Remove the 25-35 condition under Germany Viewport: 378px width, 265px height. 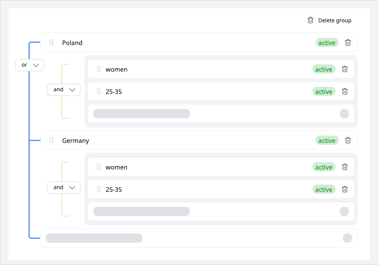tap(345, 190)
